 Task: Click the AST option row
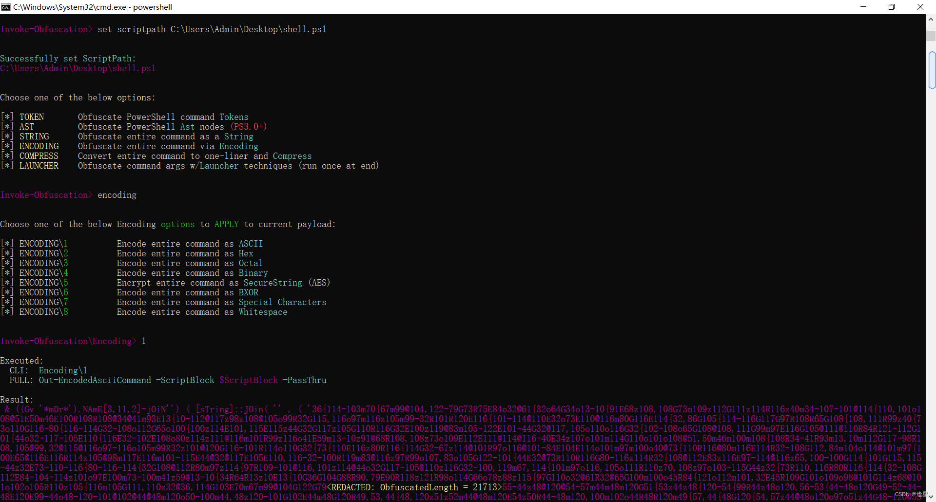(134, 127)
